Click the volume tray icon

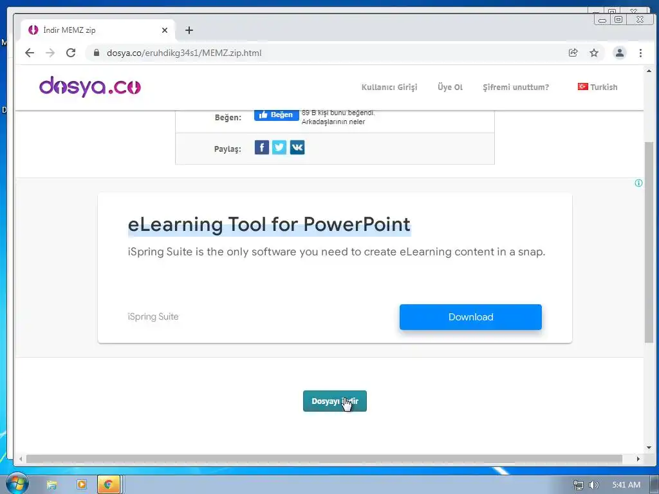click(593, 485)
